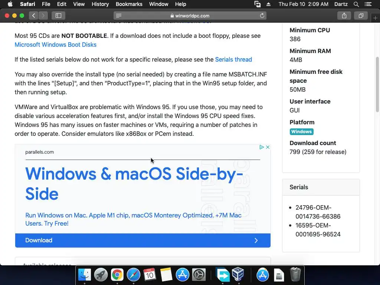Click the Windows & macOS Side-by-Side headline

point(134,184)
